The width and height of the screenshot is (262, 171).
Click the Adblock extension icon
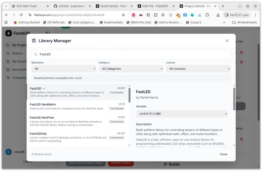[x=134, y=15]
